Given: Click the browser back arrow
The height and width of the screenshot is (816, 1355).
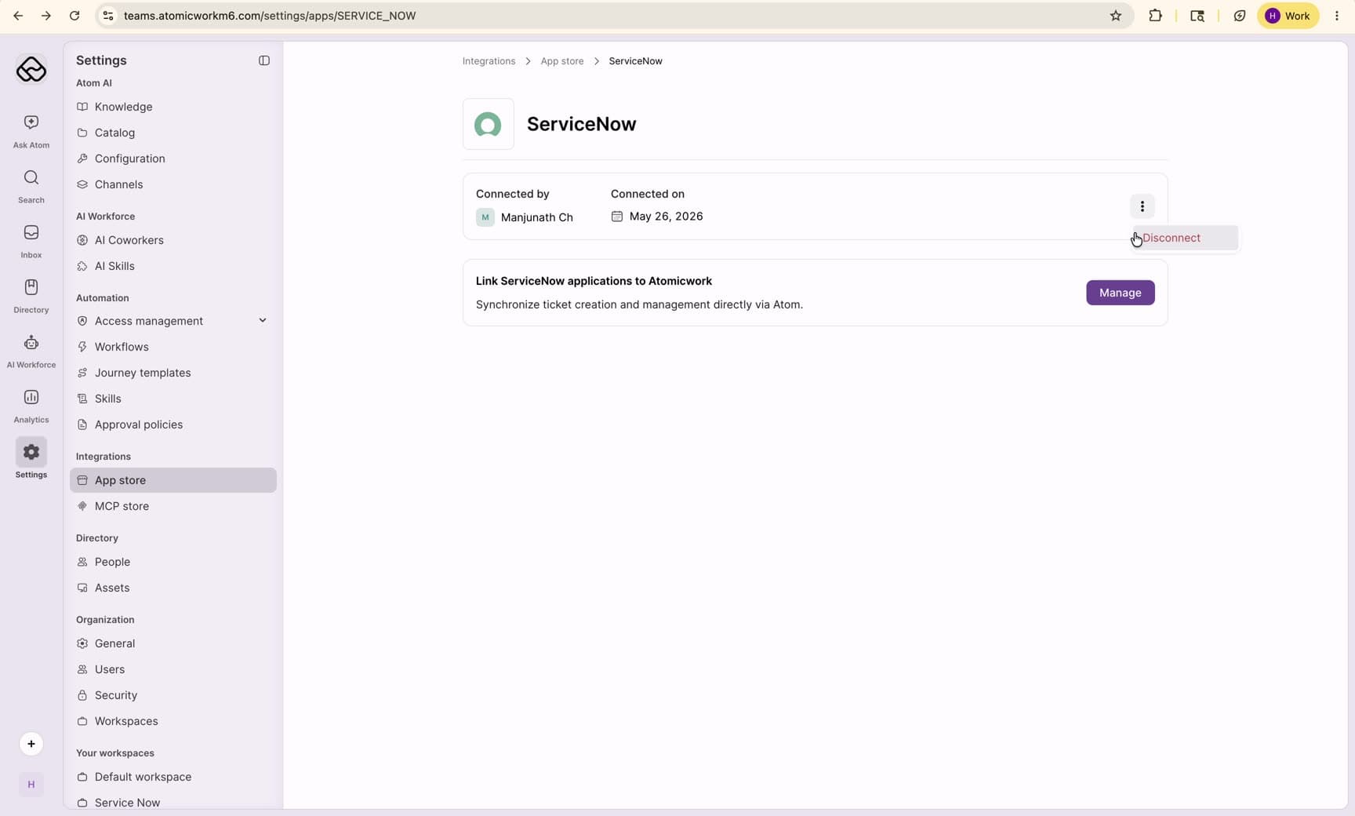Looking at the screenshot, I should tap(18, 16).
